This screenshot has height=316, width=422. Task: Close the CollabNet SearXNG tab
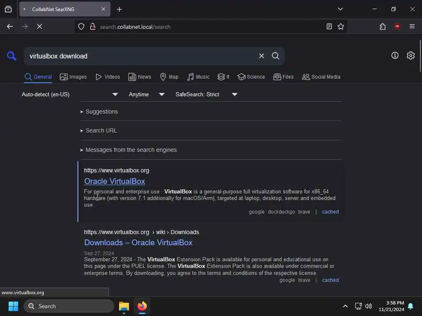click(103, 9)
